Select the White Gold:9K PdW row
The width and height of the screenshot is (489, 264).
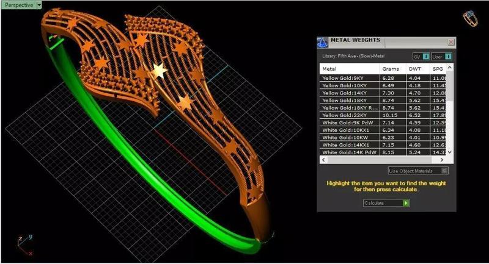point(383,123)
